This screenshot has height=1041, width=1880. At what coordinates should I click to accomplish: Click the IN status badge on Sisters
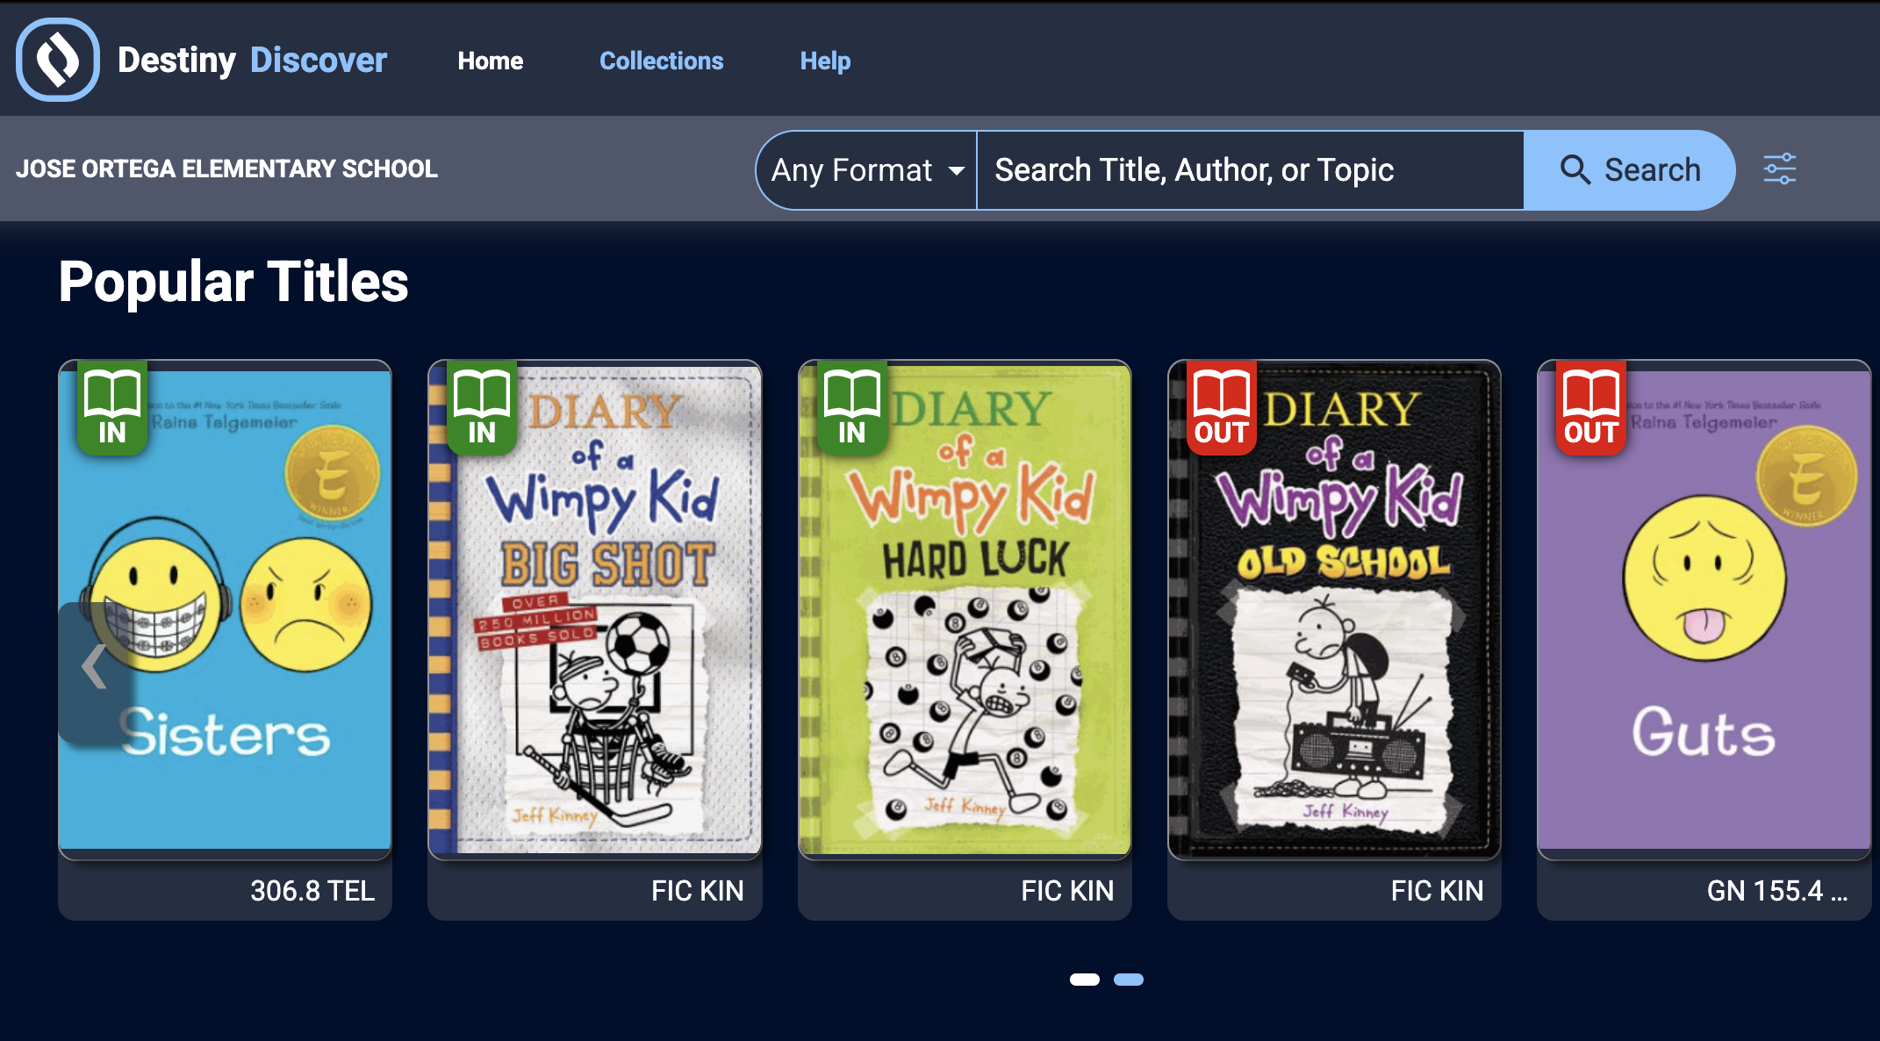tap(112, 408)
